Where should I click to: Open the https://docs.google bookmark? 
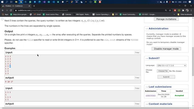click(19, 15)
